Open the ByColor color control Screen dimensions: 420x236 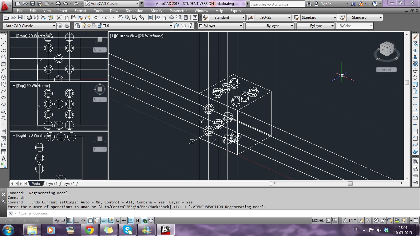tap(355, 26)
